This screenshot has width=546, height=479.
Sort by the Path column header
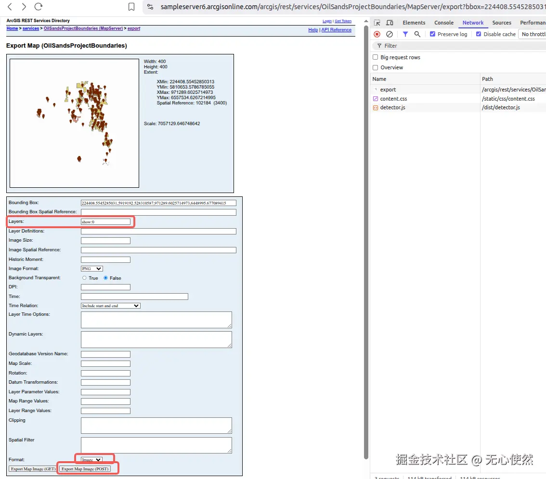pyautogui.click(x=513, y=79)
